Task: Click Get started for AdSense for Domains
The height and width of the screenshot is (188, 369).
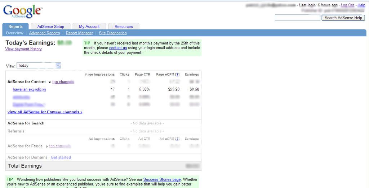Action: tap(61, 157)
